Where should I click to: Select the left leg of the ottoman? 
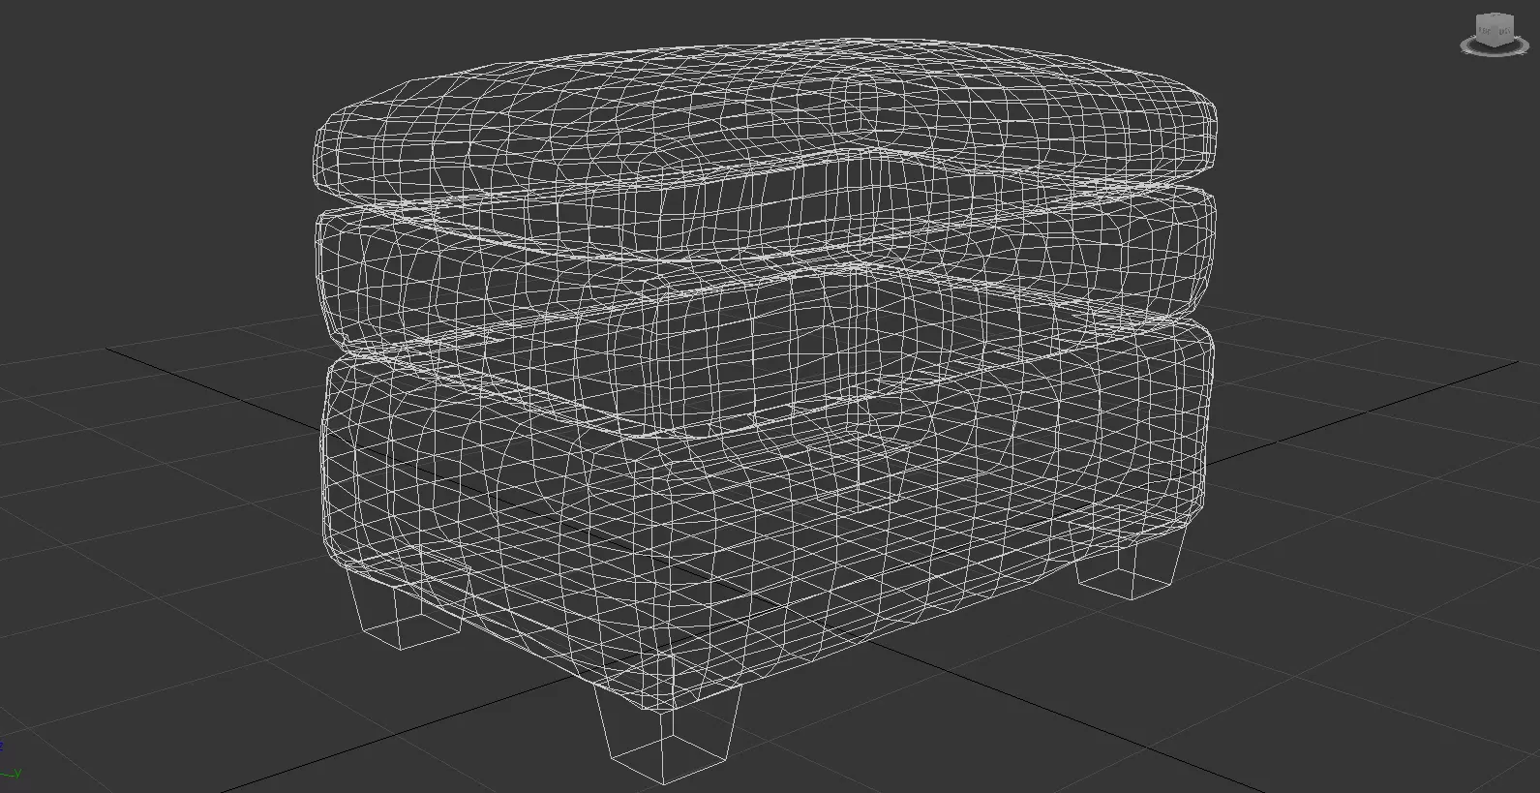pyautogui.click(x=405, y=608)
